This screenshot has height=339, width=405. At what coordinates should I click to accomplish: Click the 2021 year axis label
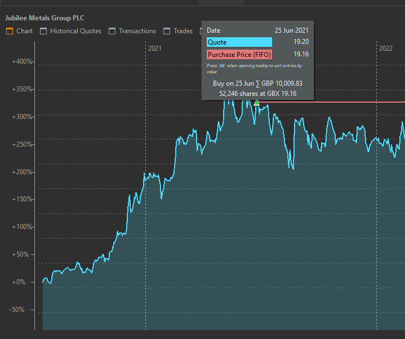[x=154, y=49]
